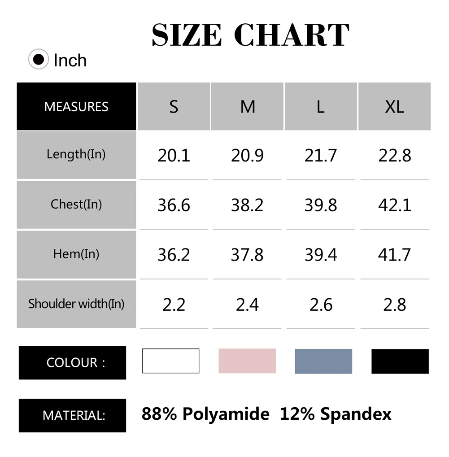Viewport: 449px width, 457px height.
Task: Click the MEASURES header cell
Action: (x=76, y=106)
